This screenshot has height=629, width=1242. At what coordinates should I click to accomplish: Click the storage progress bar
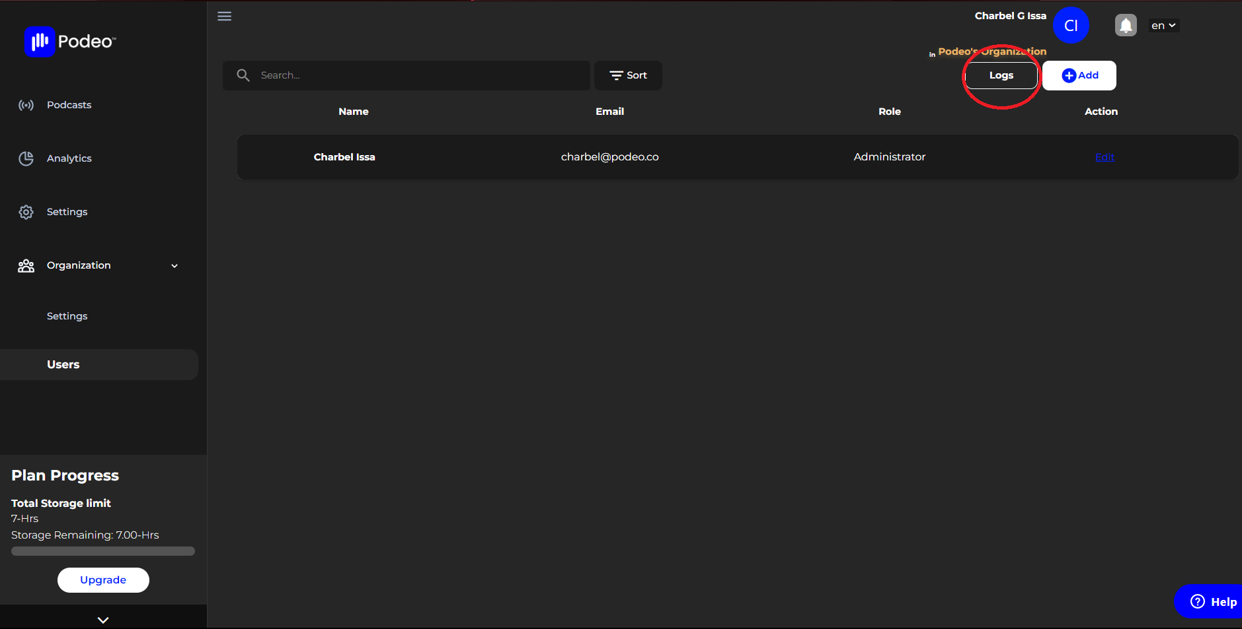[103, 551]
